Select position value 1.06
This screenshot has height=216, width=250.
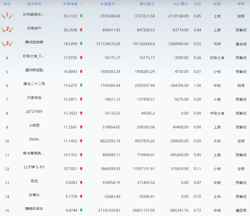pyautogui.click(x=197, y=86)
